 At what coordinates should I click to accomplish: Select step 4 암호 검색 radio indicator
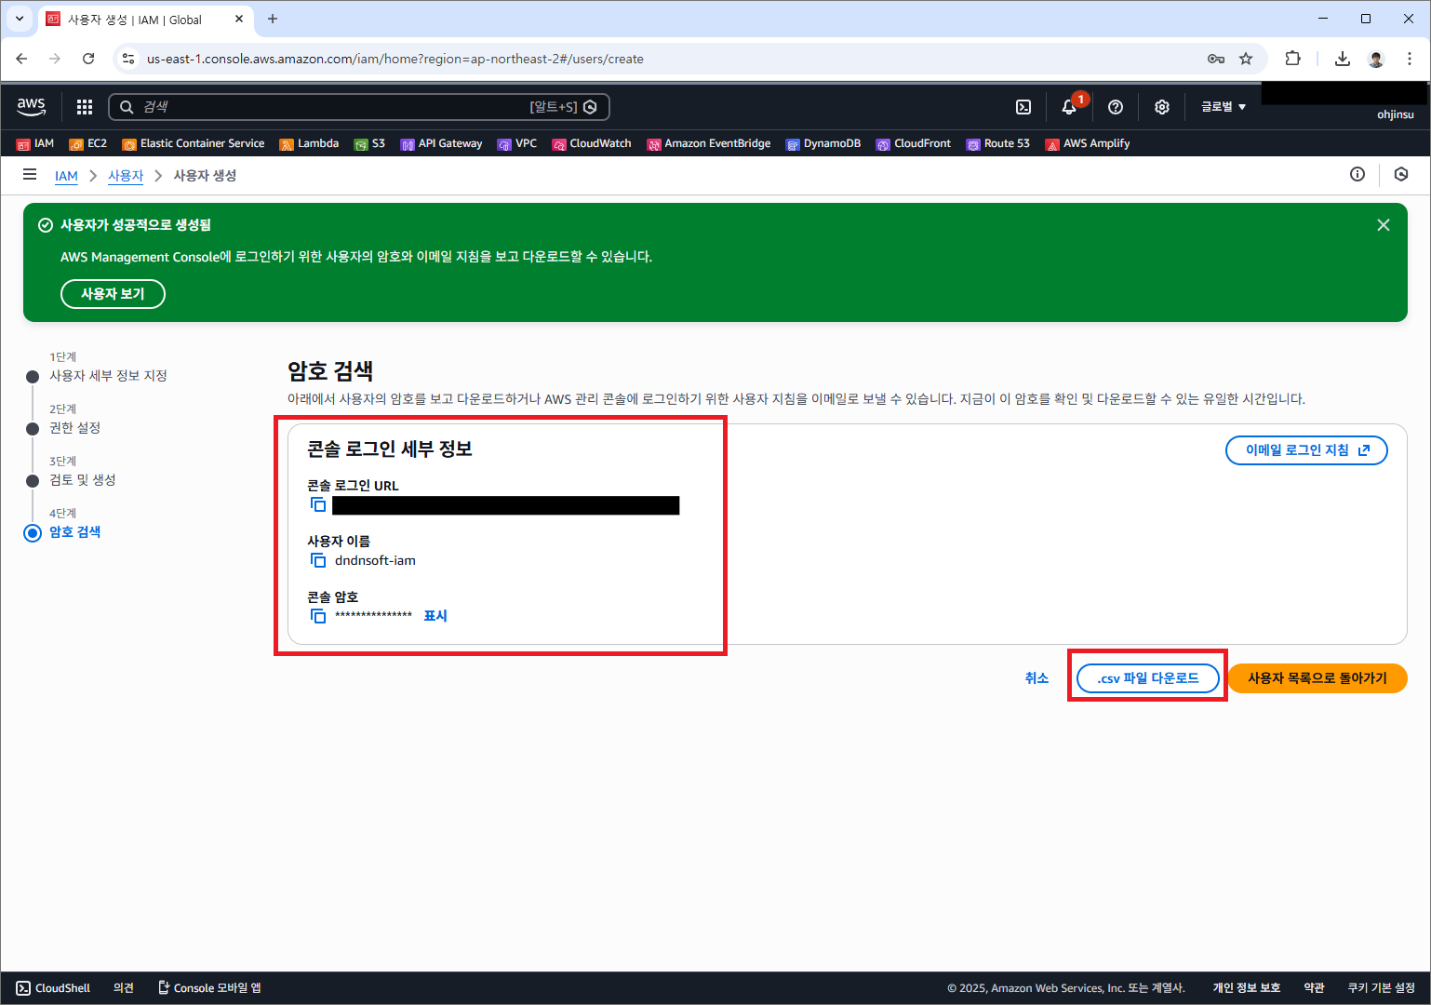point(33,532)
